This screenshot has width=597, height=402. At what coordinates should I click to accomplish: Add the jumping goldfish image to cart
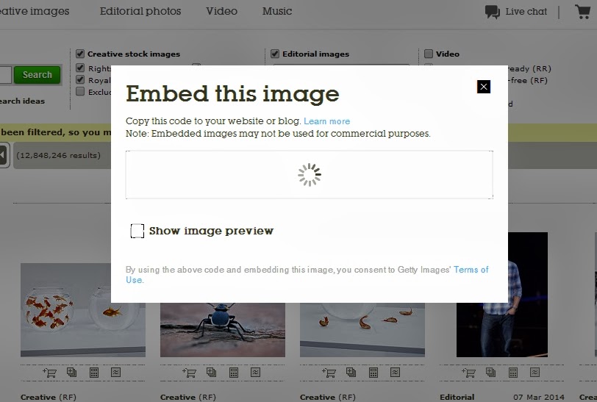pyautogui.click(x=329, y=373)
